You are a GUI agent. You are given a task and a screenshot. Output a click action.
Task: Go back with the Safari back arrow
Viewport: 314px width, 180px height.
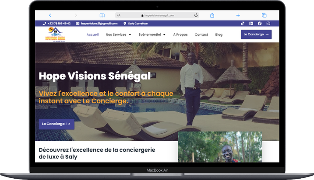(50, 15)
